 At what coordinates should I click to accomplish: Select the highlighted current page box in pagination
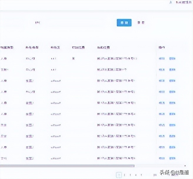click(x=119, y=175)
